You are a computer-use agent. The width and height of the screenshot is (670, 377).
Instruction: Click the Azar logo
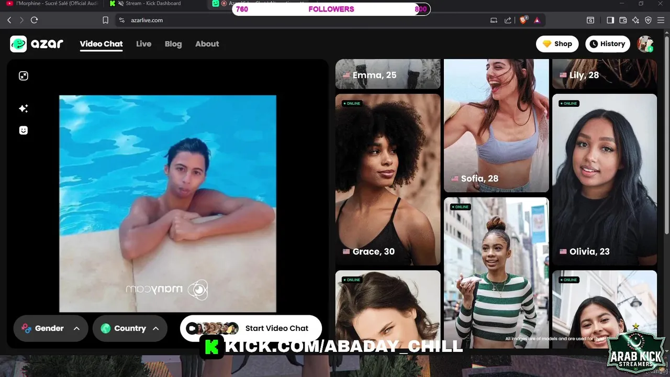tap(37, 44)
